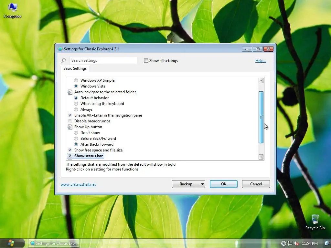Click the Classic Shell icon at taskbar edge
The width and height of the screenshot is (331, 248).
pos(327,243)
